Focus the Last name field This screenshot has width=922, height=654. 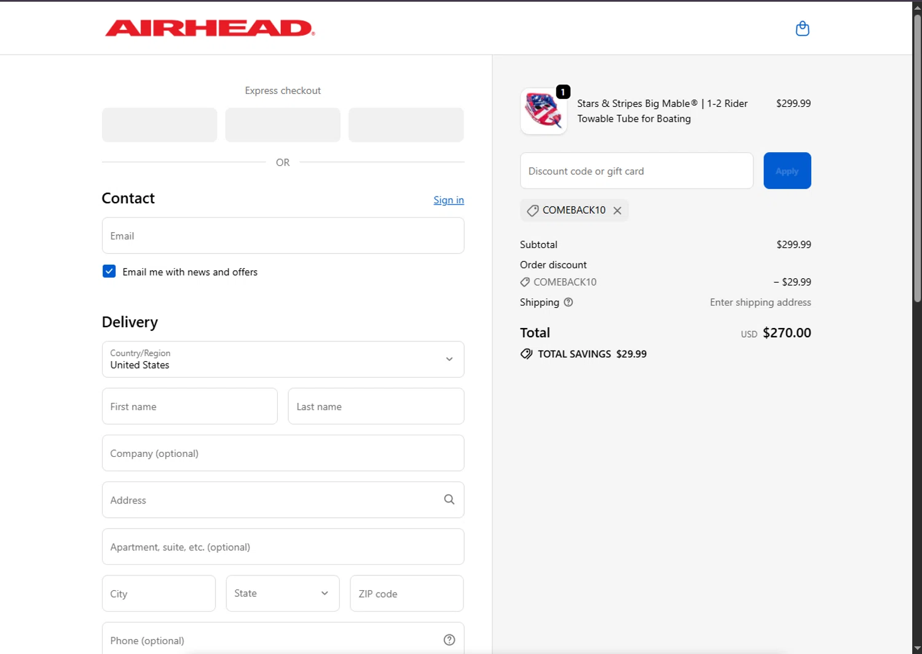pyautogui.click(x=376, y=406)
